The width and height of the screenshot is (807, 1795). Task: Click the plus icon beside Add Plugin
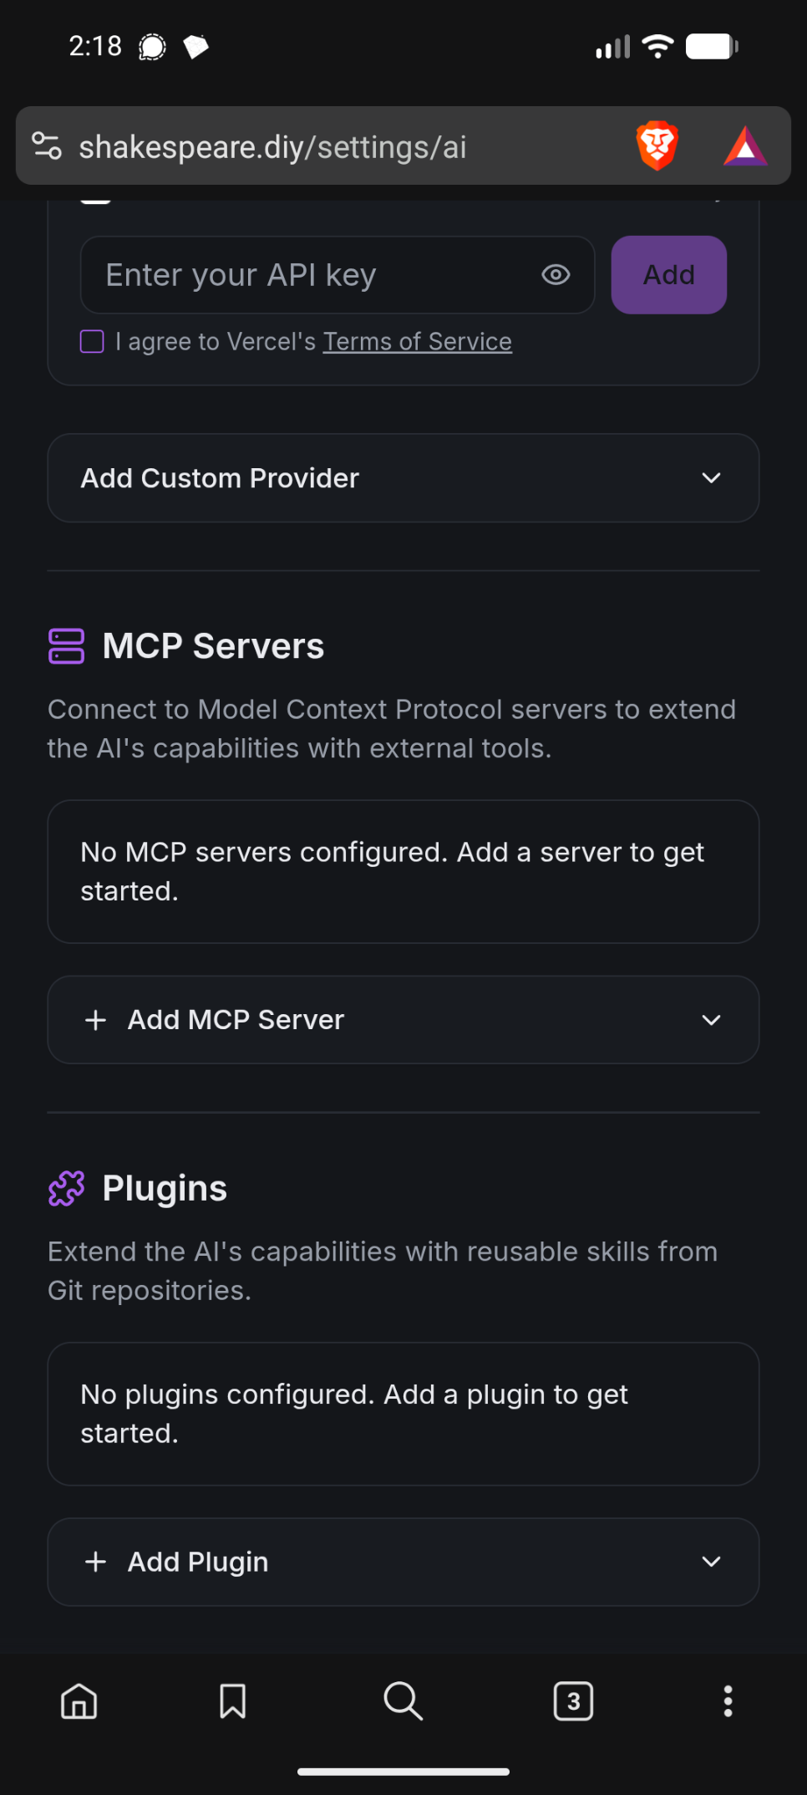[96, 1562]
